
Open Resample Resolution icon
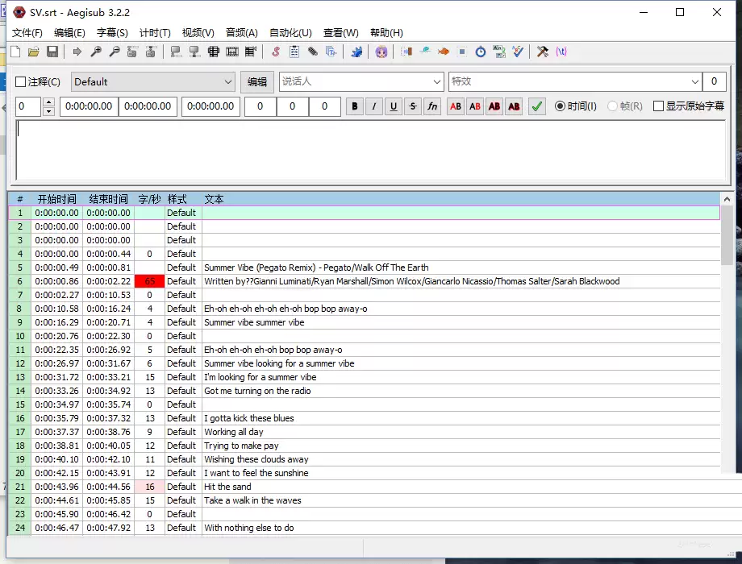(462, 52)
